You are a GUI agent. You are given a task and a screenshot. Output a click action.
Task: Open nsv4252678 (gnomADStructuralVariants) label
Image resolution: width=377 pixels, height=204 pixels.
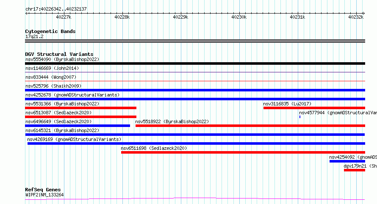pyautogui.click(x=72, y=95)
